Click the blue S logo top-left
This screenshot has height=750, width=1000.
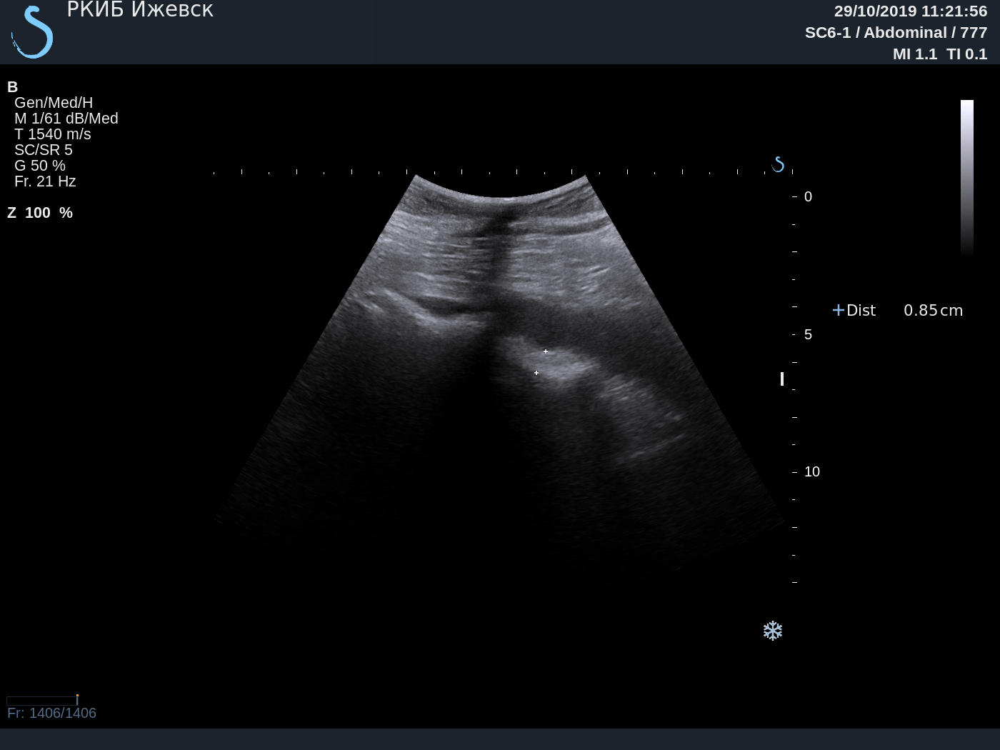(x=33, y=32)
